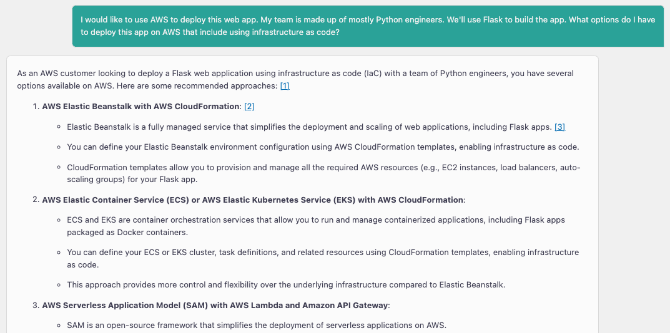Click list number 3 before Serverless Application Model
This screenshot has width=670, height=333.
tap(36, 306)
